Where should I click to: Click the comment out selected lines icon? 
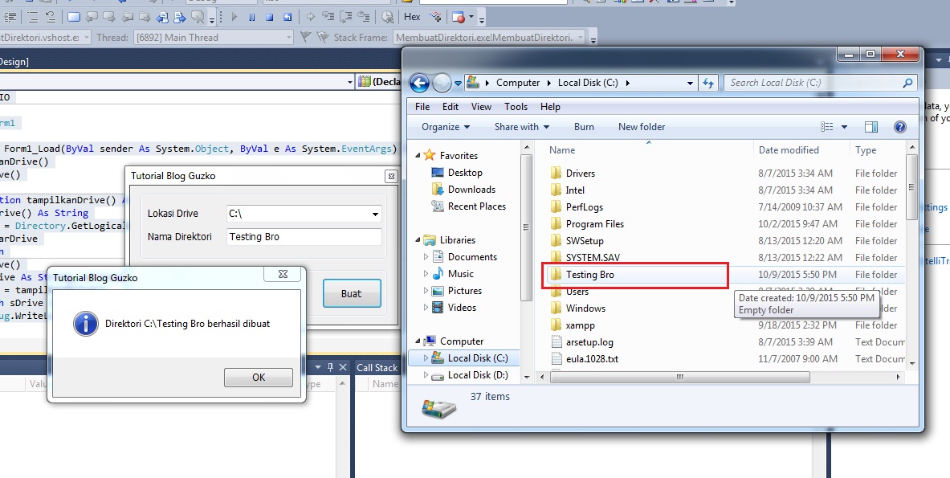point(33,17)
